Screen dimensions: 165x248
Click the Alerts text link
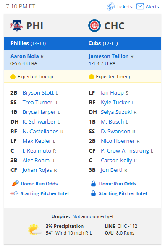(152, 7)
